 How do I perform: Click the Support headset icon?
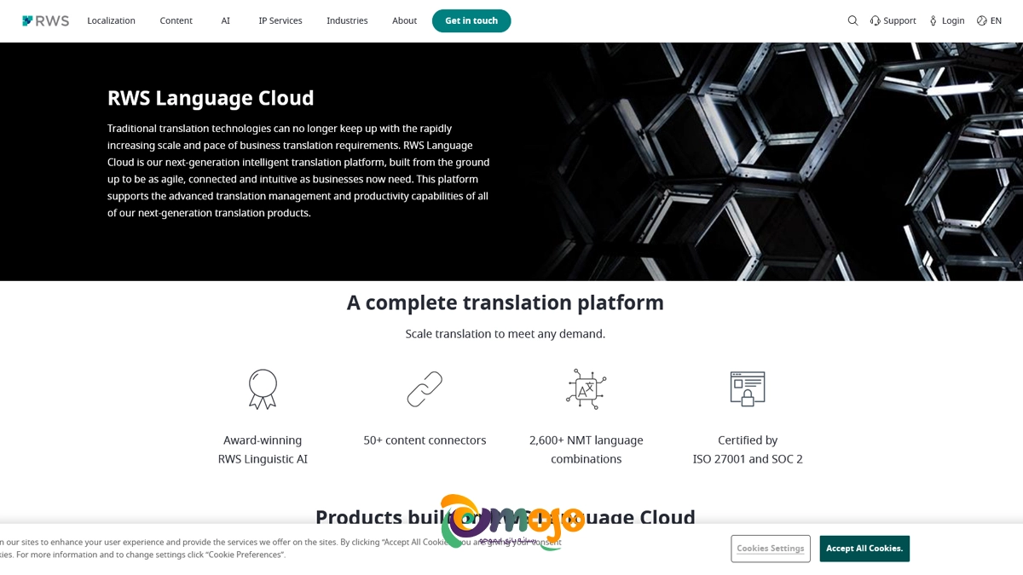coord(875,20)
